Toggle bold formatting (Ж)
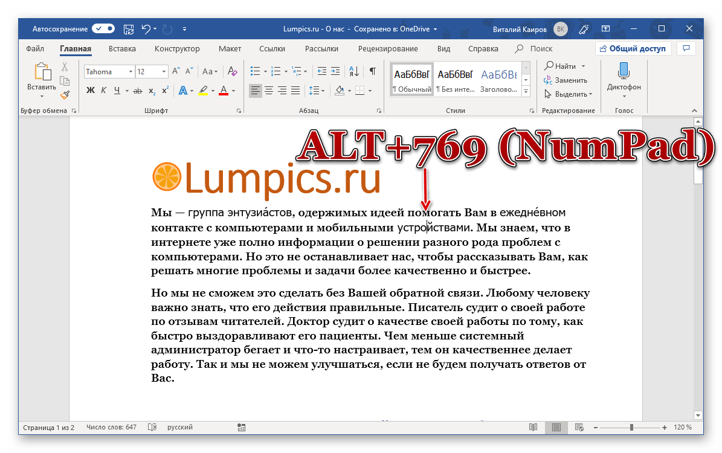The image size is (722, 453). (91, 91)
